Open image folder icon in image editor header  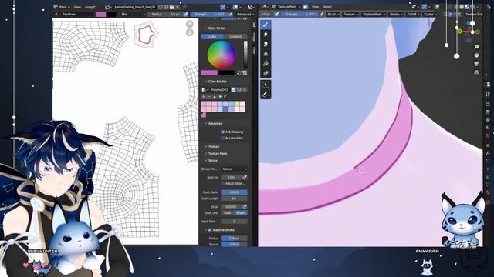[x=171, y=7]
